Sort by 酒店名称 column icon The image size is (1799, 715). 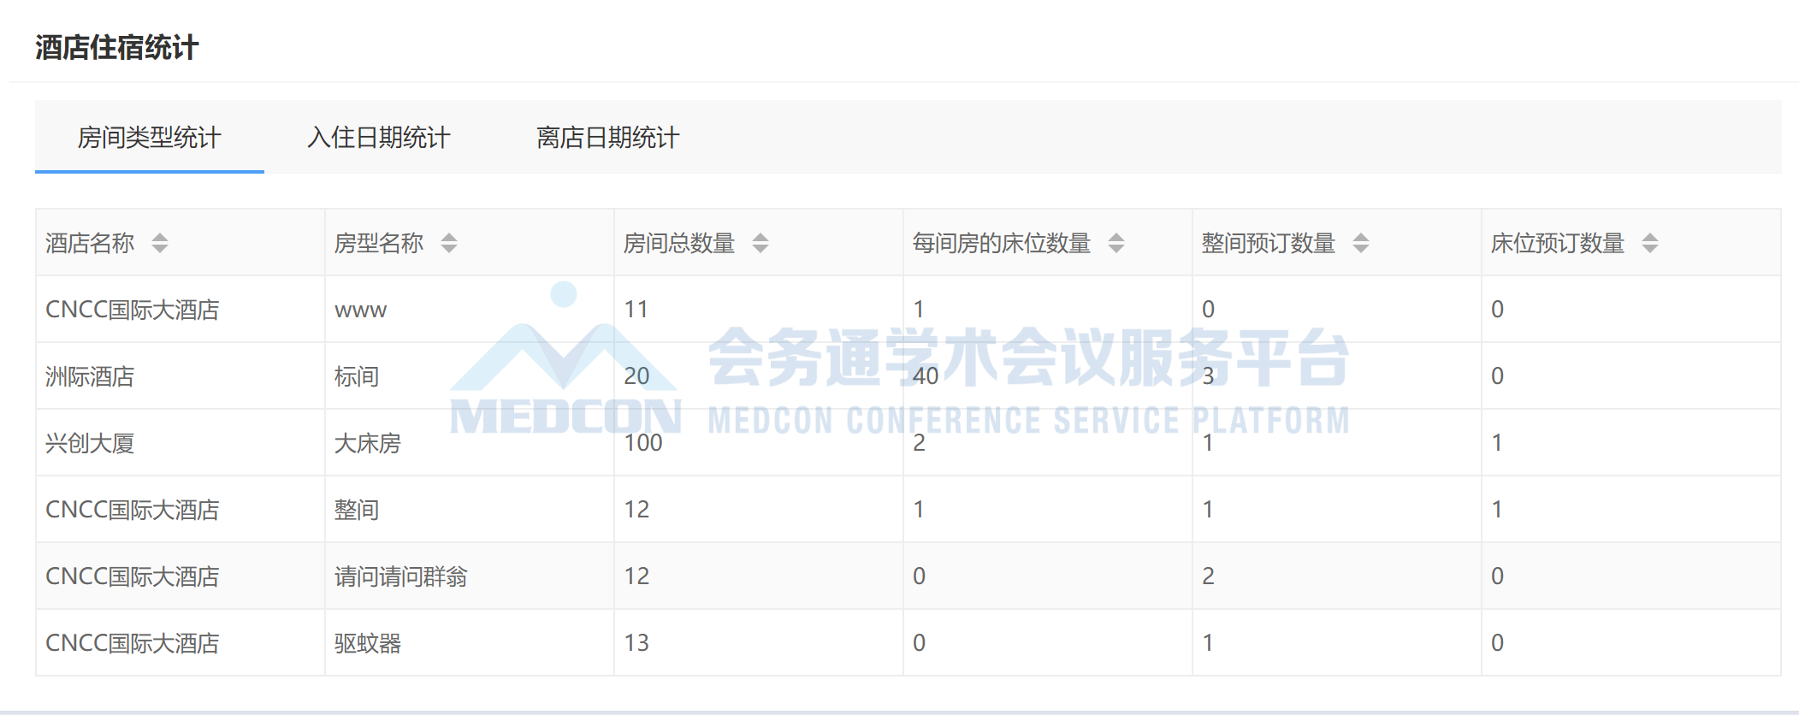[x=160, y=243]
